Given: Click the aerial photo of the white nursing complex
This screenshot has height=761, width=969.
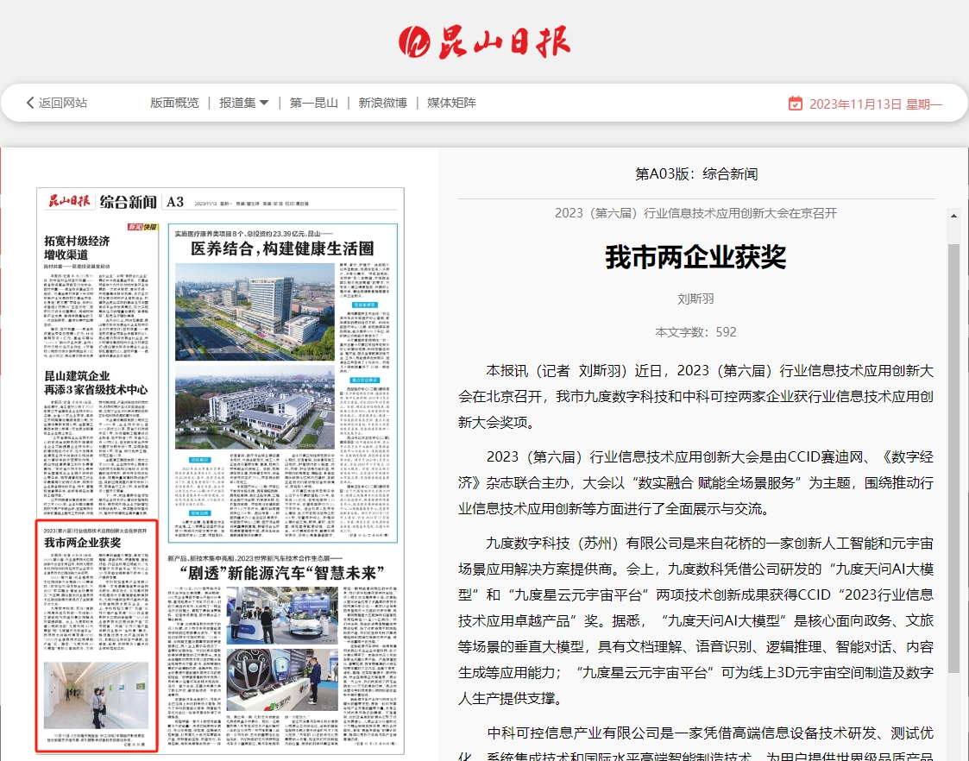Looking at the screenshot, I should (255, 407).
